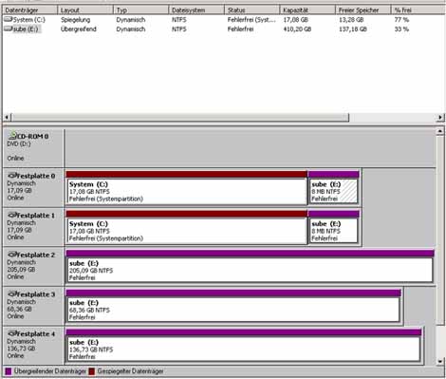Click the 410,20 GB capacity value
Image resolution: width=446 pixels, height=379 pixels.
pos(297,29)
